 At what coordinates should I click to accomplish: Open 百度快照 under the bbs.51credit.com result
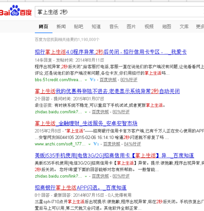coord(108,80)
